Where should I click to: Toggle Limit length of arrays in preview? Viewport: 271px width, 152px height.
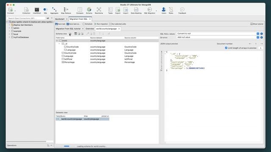click(226, 48)
